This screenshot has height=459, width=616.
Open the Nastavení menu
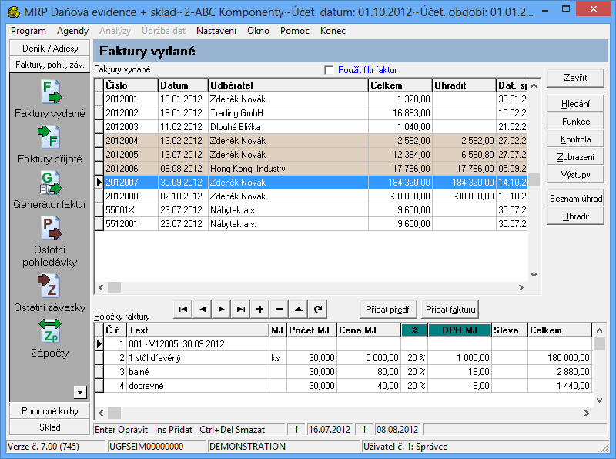216,31
